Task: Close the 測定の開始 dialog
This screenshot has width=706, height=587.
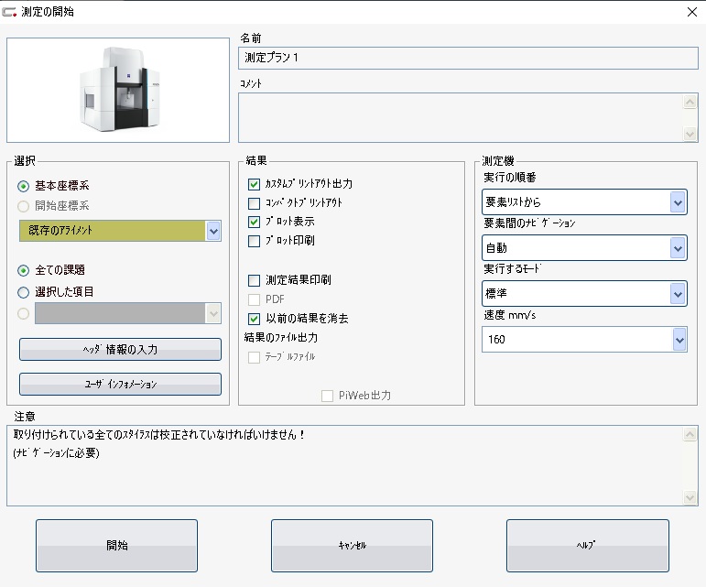Action: pyautogui.click(x=692, y=12)
